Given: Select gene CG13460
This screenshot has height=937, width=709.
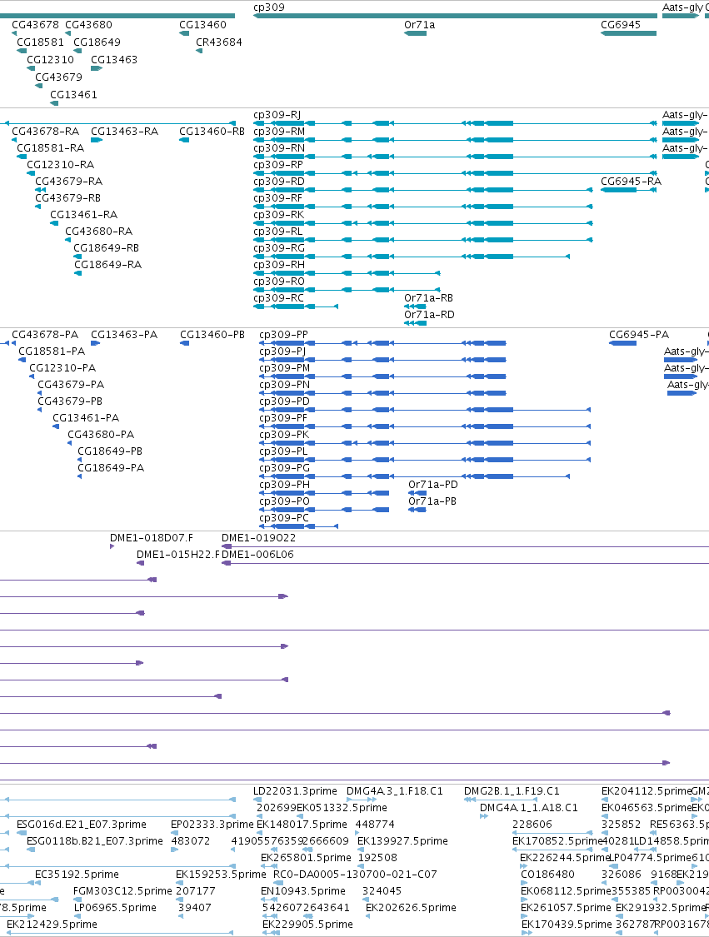Looking at the screenshot, I should coord(202,24).
